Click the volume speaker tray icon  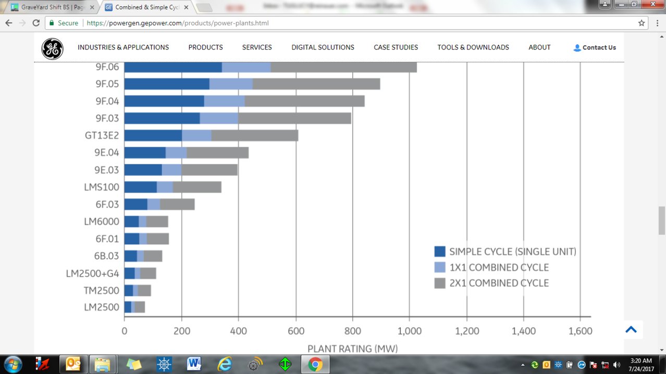[617, 365]
